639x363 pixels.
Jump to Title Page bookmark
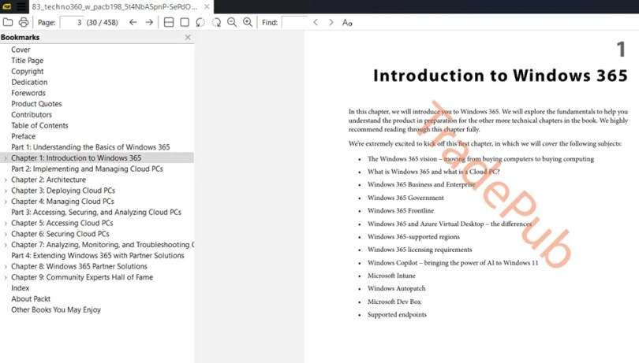pyautogui.click(x=28, y=60)
